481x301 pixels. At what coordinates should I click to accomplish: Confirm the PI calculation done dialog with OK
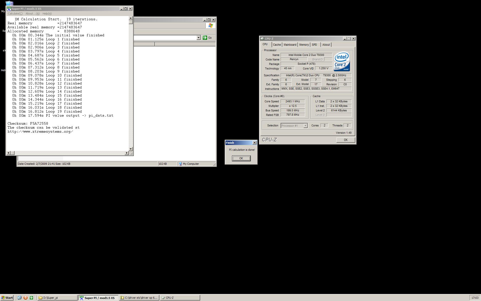241,158
